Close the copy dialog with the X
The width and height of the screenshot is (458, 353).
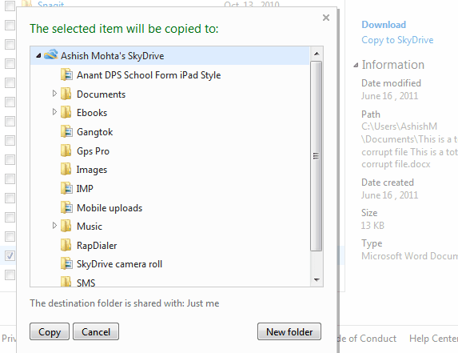click(326, 18)
